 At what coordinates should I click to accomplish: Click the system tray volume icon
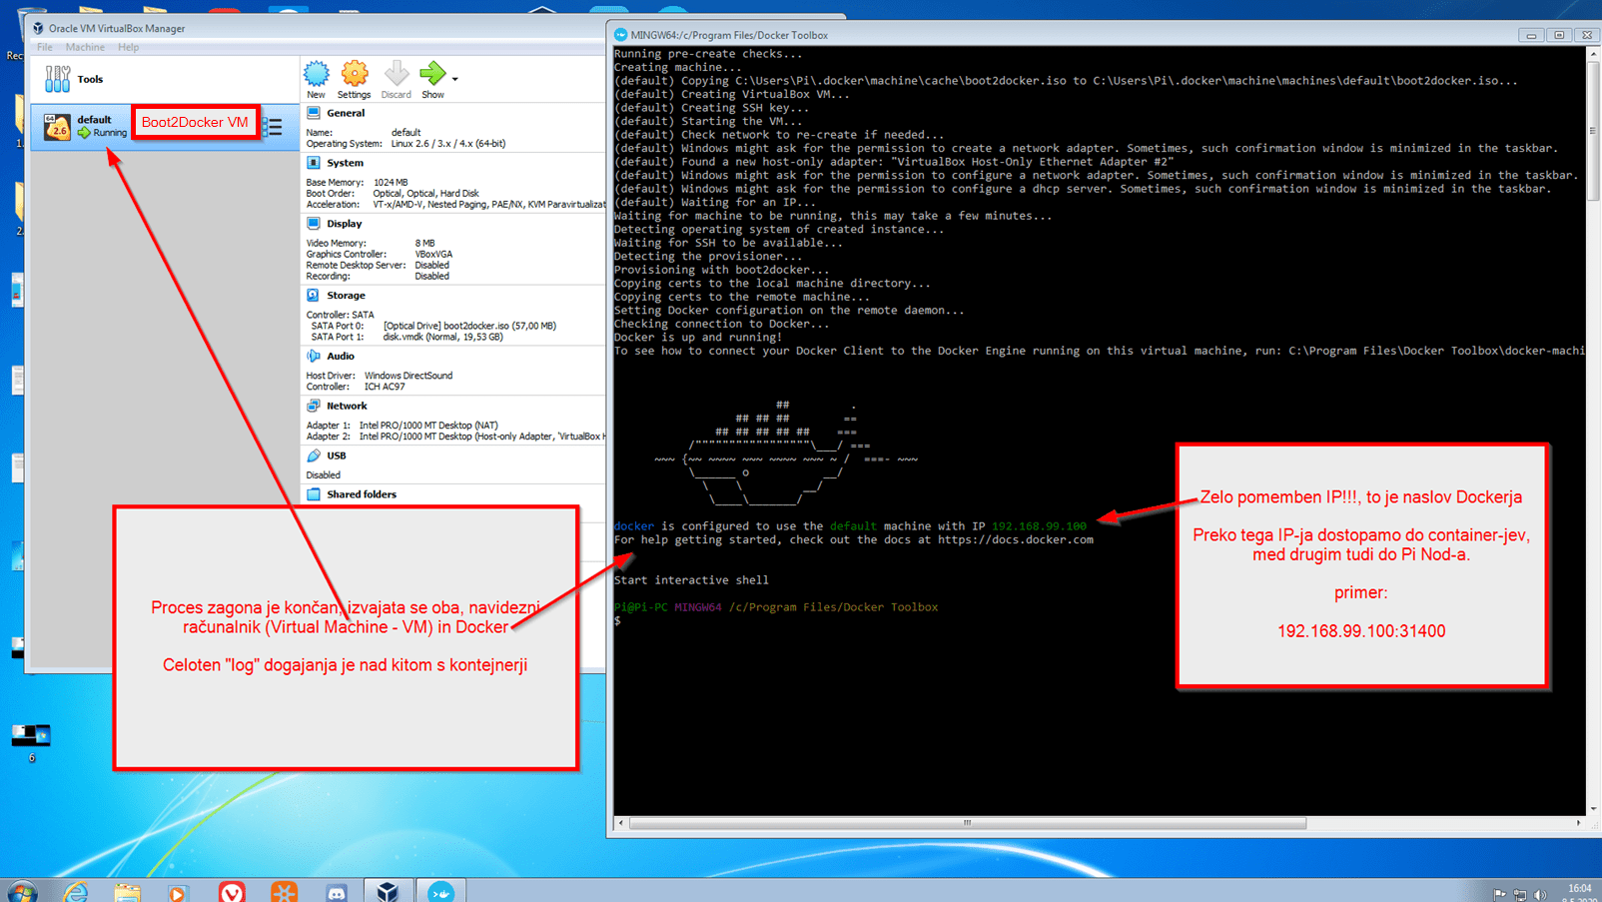[x=1540, y=895]
